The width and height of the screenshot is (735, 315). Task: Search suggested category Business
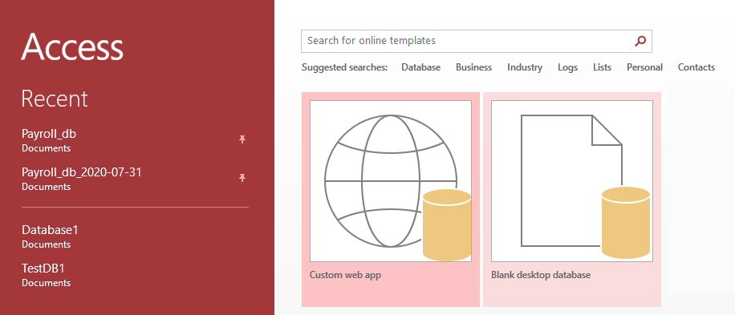click(x=474, y=67)
